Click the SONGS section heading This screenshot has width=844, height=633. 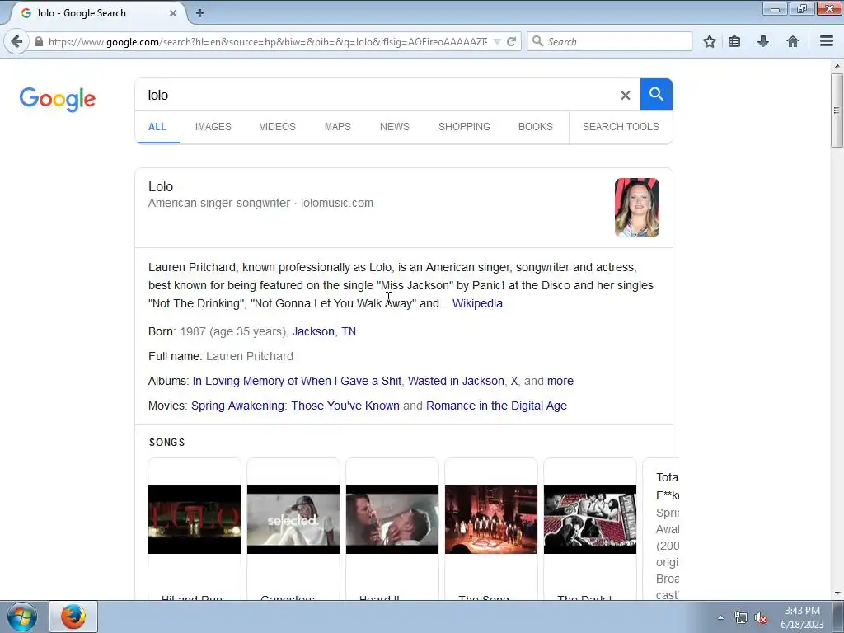166,443
